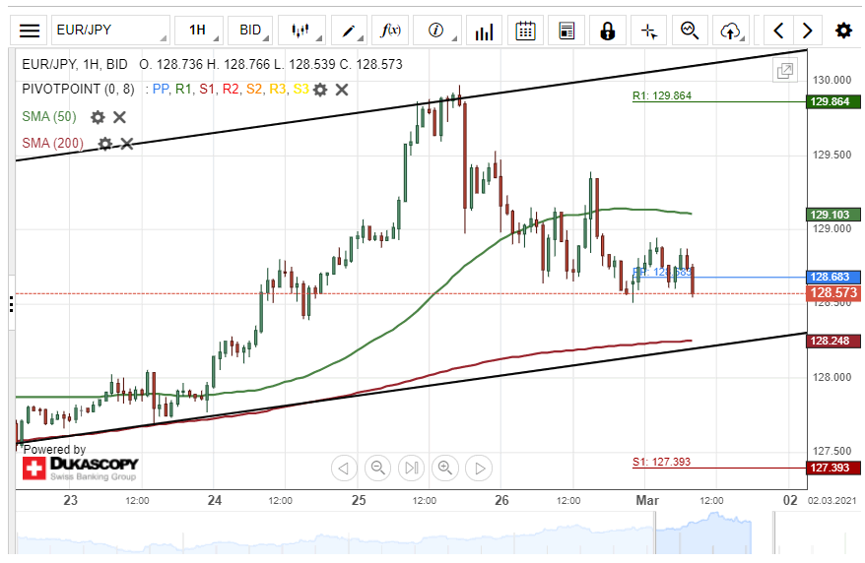
Task: Click the 02.03.2021 date label
Action: [x=832, y=500]
